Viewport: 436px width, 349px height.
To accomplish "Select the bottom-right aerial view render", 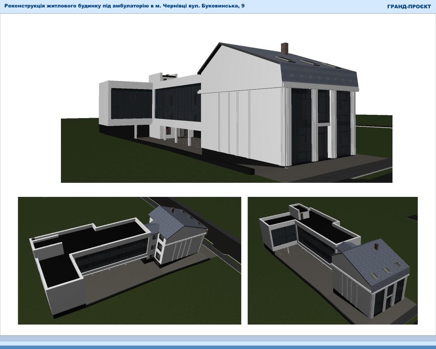I will (x=332, y=260).
